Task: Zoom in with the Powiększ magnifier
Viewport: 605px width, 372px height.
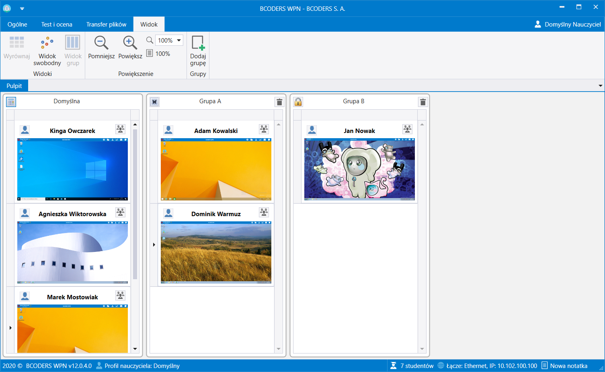Action: 130,43
